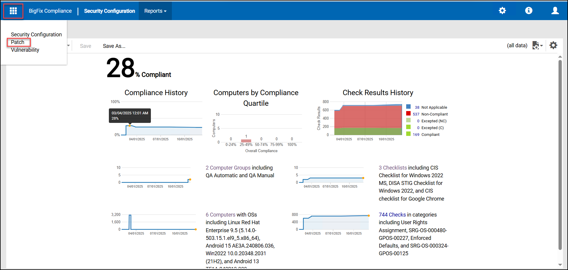Select Patch from the application menu
The width and height of the screenshot is (568, 270).
point(18,42)
